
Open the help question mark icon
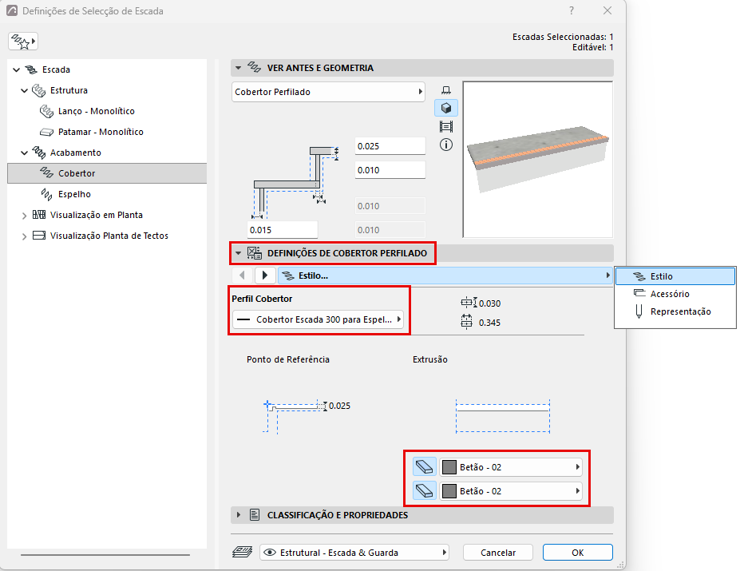click(572, 10)
